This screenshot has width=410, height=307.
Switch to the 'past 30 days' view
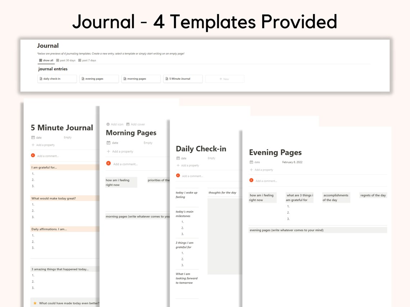tap(66, 60)
